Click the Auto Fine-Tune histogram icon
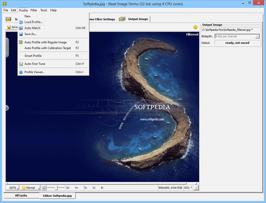Screen dimensions: 266x203 tap(21, 64)
